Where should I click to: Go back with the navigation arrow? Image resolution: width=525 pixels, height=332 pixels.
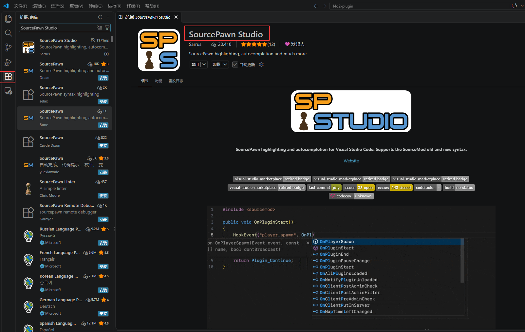(x=316, y=6)
